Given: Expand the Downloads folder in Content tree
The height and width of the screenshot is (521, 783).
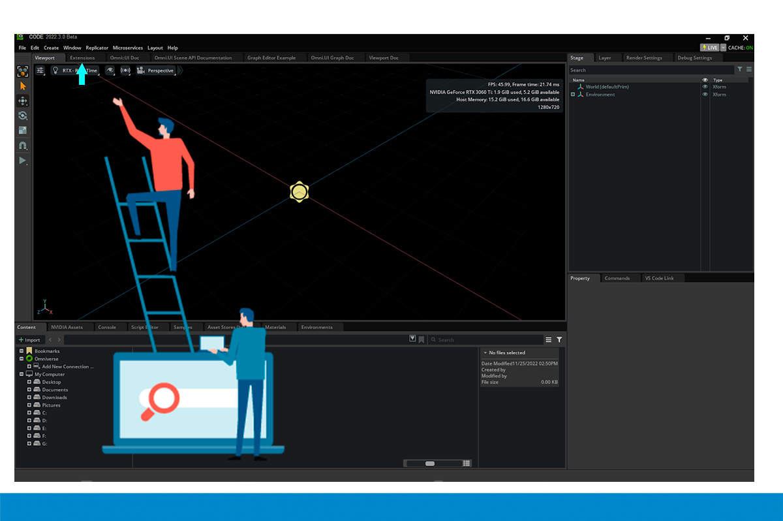Looking at the screenshot, I should pyautogui.click(x=29, y=398).
